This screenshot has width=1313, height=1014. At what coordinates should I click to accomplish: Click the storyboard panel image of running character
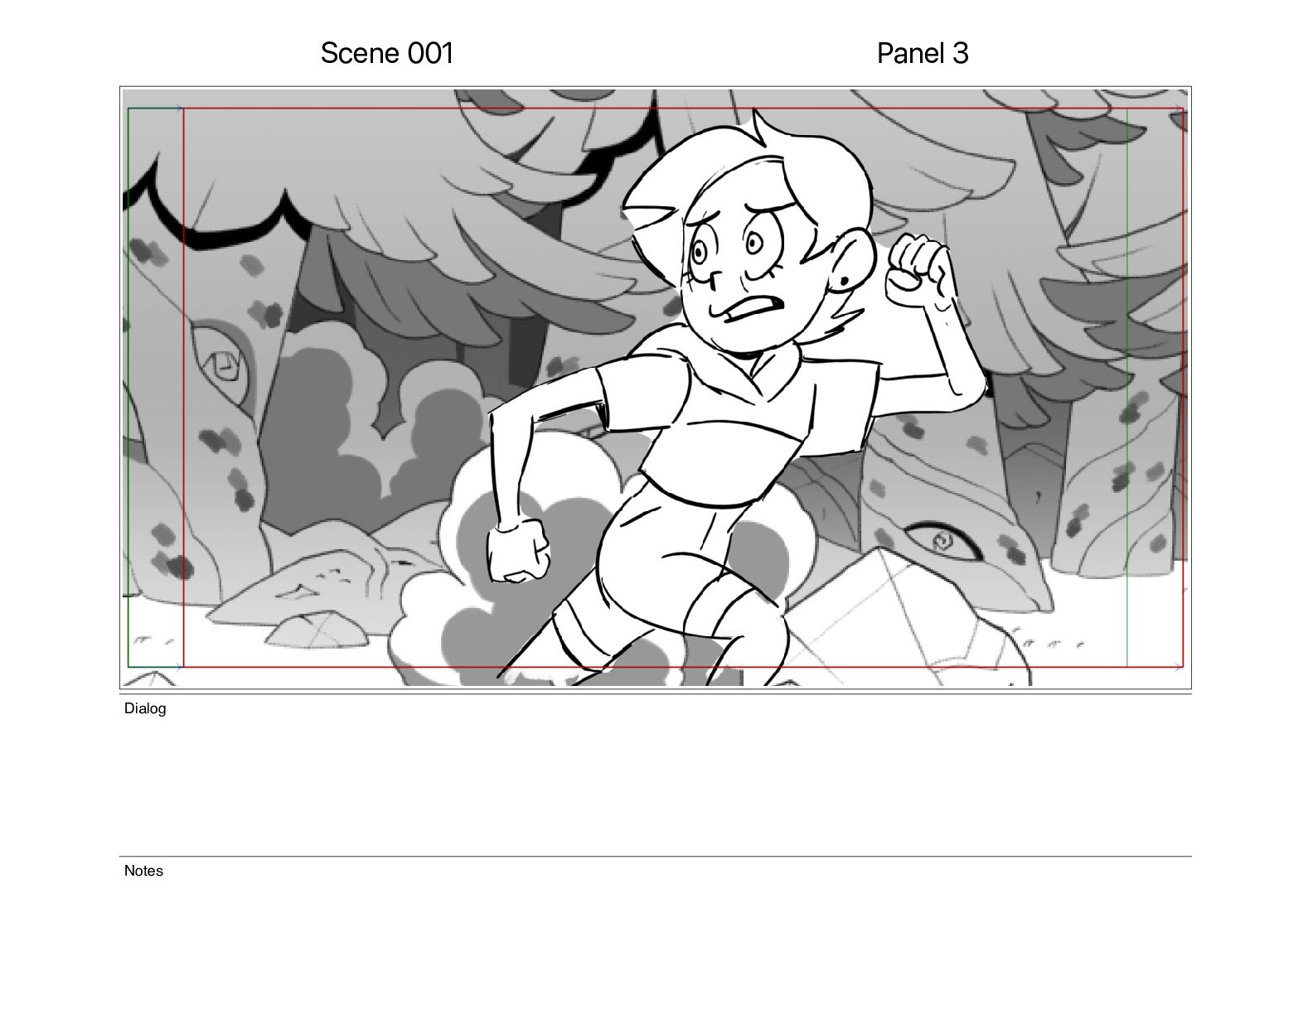656,388
